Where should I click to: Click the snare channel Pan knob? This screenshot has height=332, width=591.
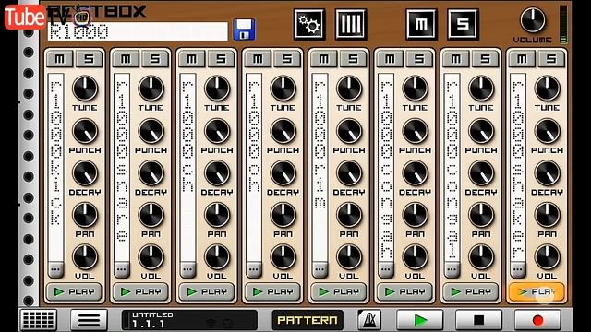pos(151,215)
